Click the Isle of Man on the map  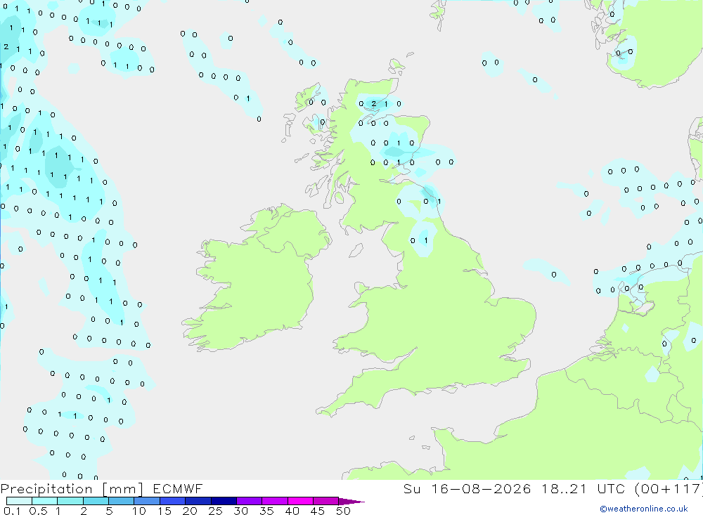click(x=356, y=250)
